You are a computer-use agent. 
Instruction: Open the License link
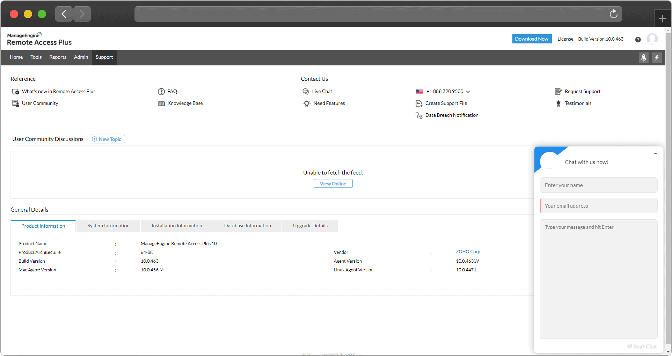click(x=565, y=39)
